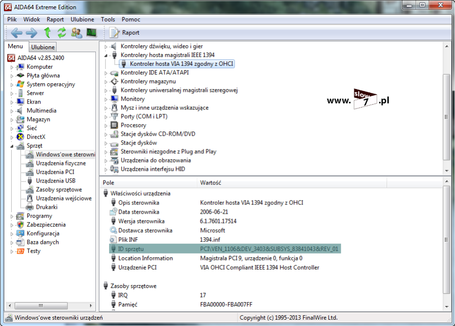Image resolution: width=455 pixels, height=326 pixels.
Task: Expand Stacje dysków CD-ROM/DVD node
Action: [x=106, y=135]
